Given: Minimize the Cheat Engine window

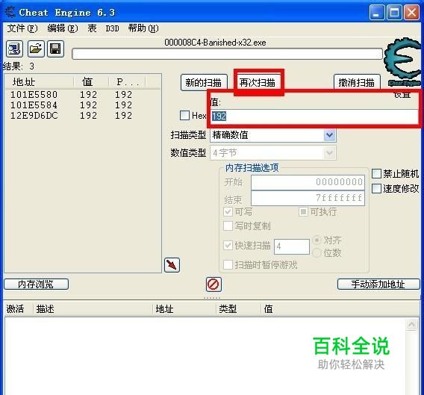Looking at the screenshot, I should 377,13.
